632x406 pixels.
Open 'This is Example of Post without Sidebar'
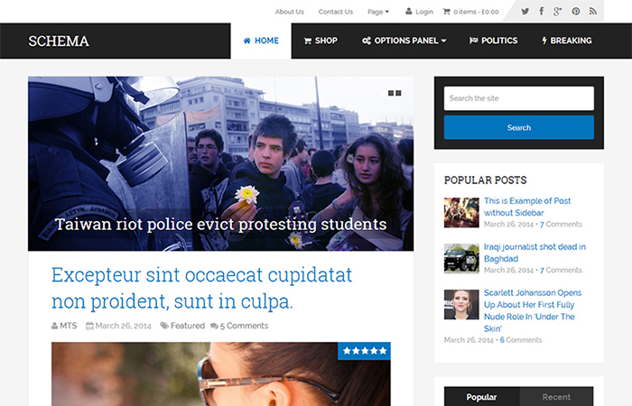tap(527, 207)
